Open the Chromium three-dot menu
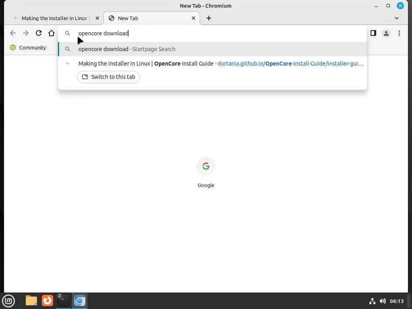 [x=399, y=33]
